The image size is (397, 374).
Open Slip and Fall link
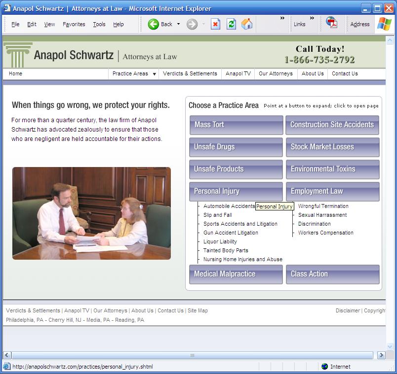(217, 215)
